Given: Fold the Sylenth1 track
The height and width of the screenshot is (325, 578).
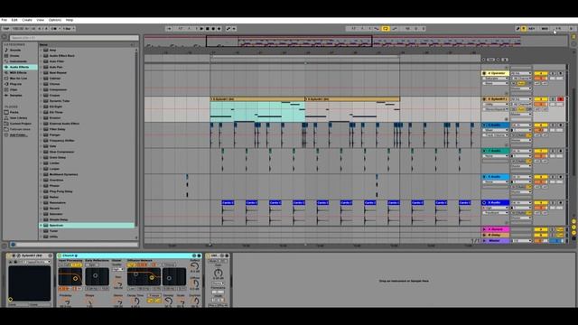Looking at the screenshot, I should (484, 99).
